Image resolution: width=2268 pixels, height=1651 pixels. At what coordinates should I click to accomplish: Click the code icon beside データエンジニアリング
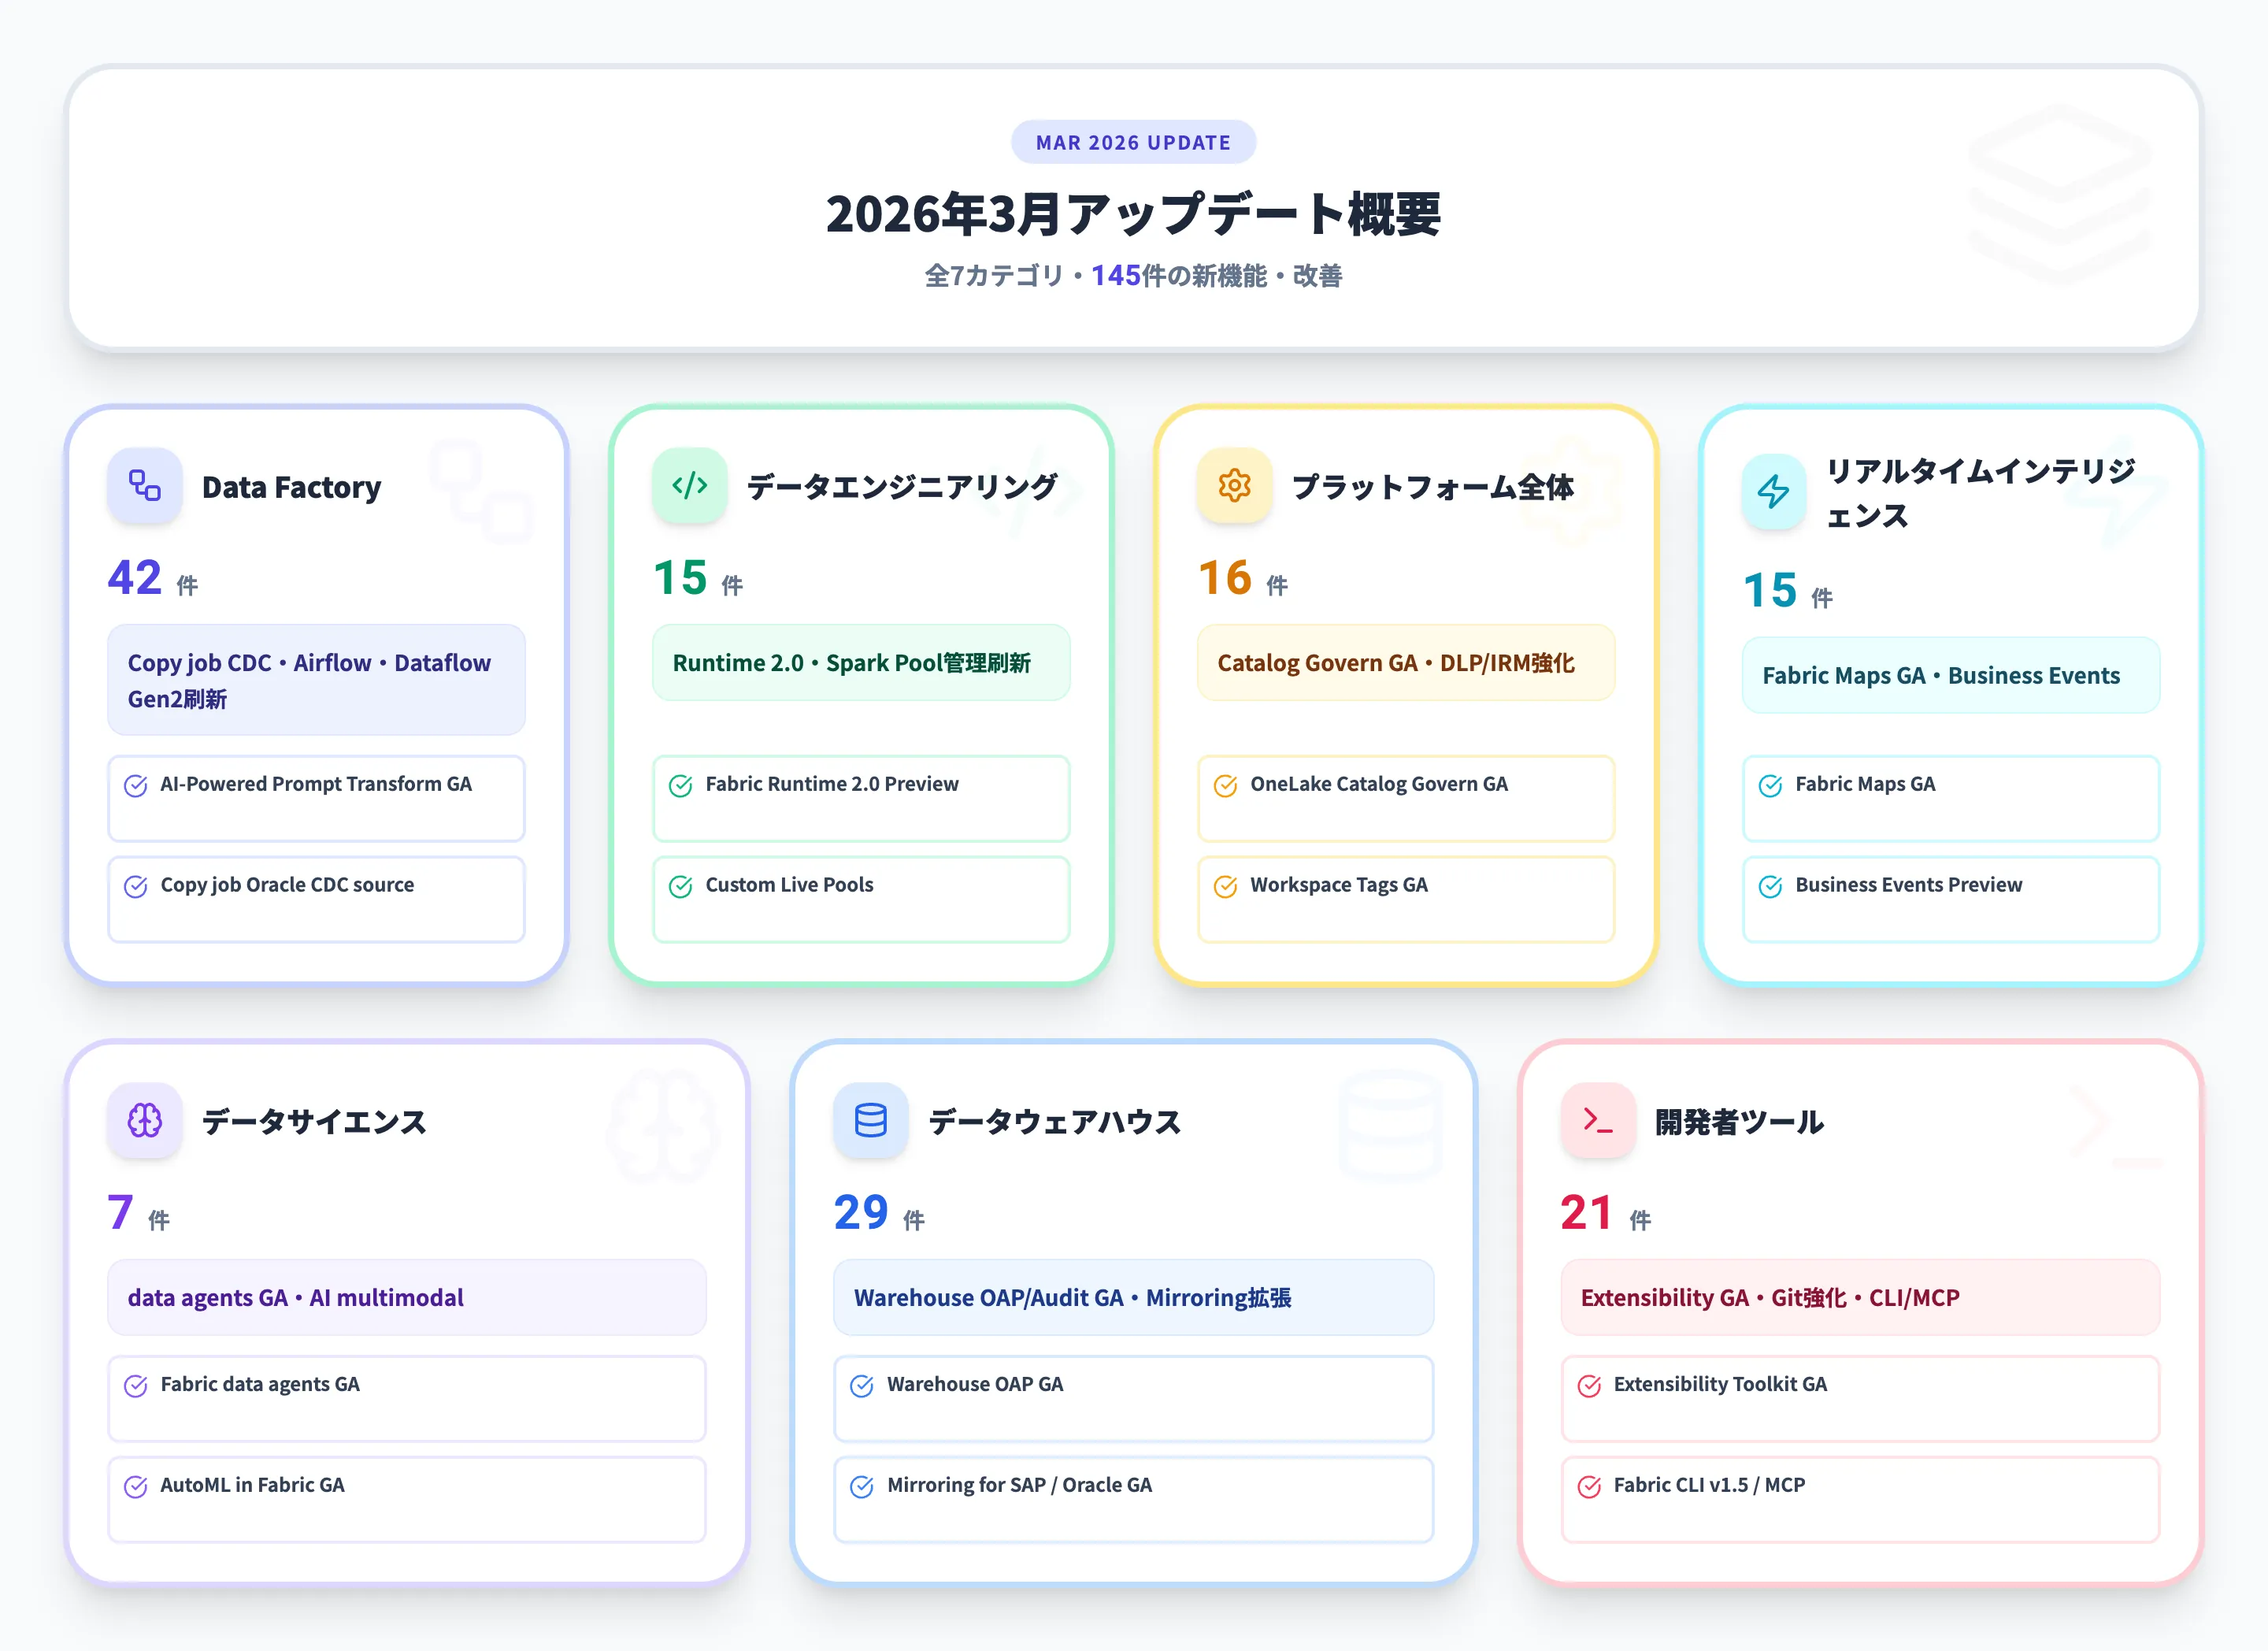tap(689, 487)
